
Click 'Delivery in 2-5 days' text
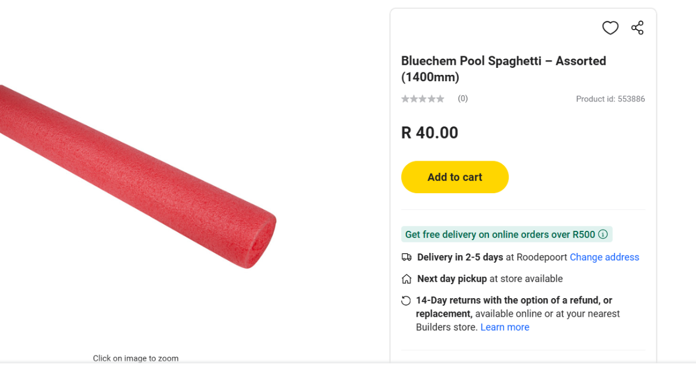click(460, 257)
